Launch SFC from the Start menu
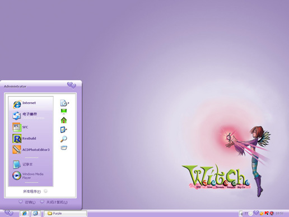Image resolution: width=289 pixels, height=217 pixels. [x=31, y=127]
